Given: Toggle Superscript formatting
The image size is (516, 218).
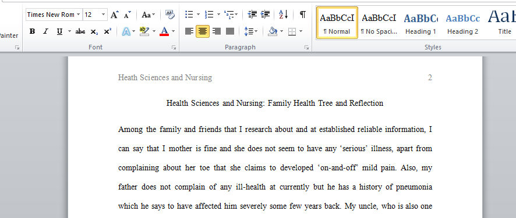Looking at the screenshot, I should pos(108,31).
